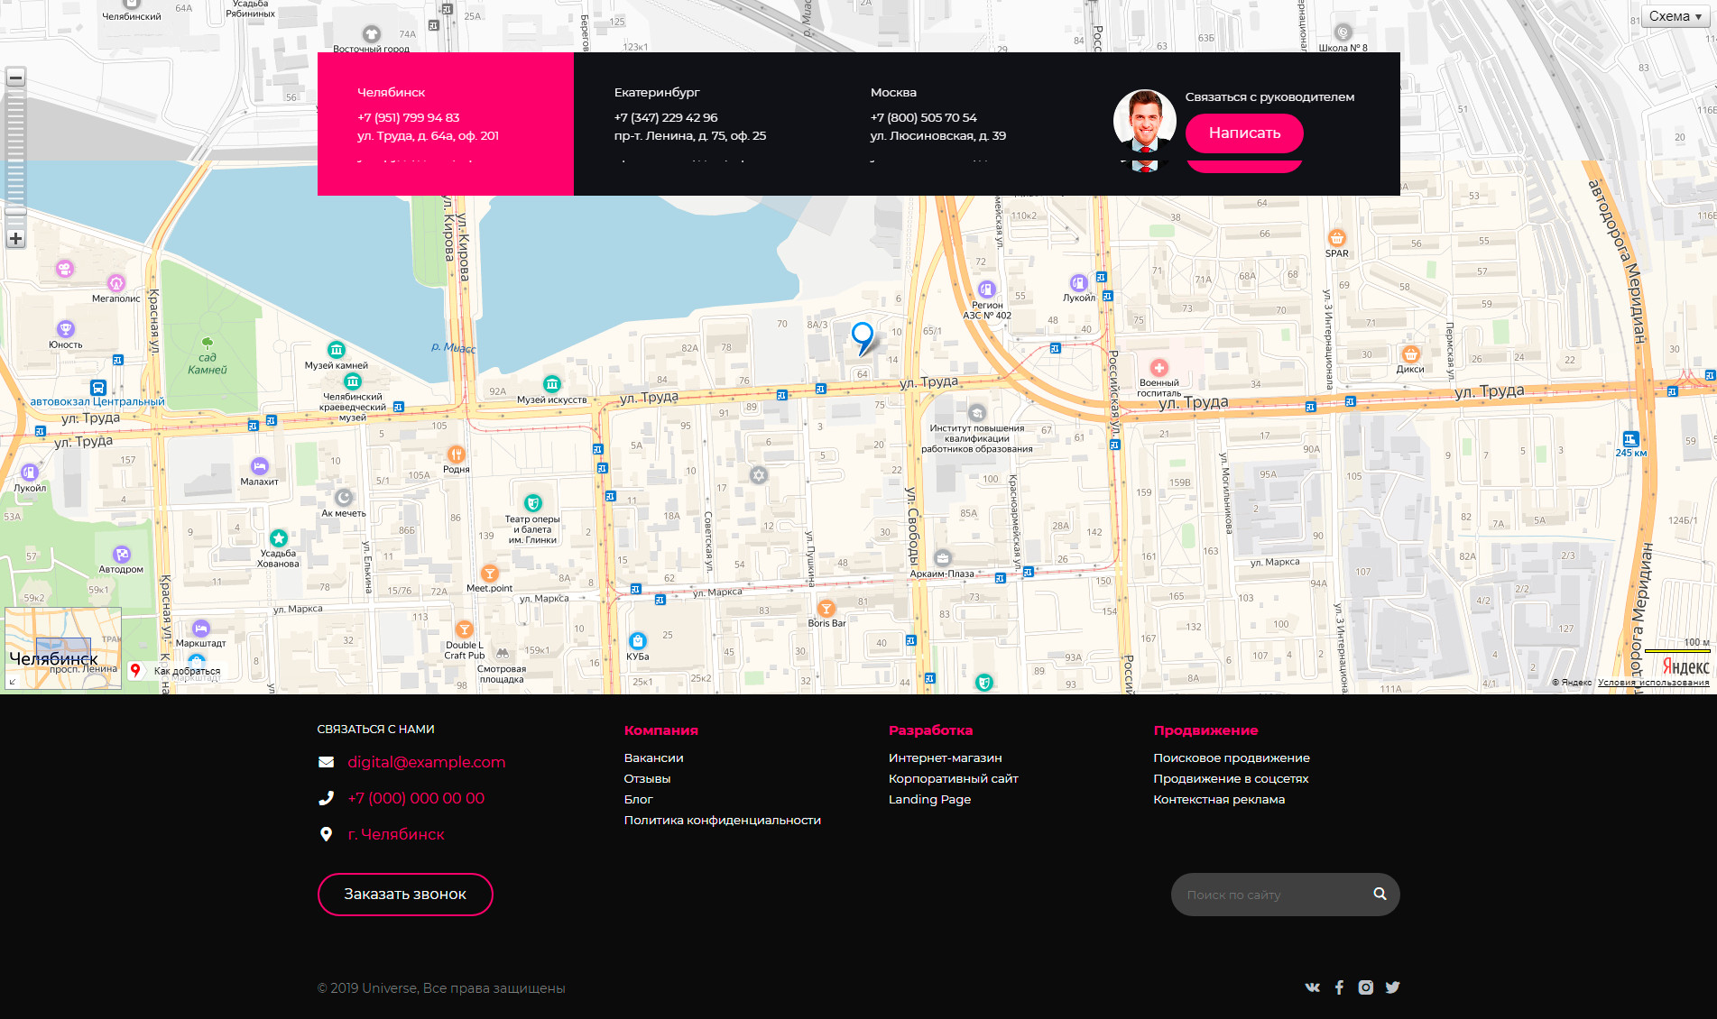Open Политика конфиденциальности link

pyautogui.click(x=723, y=821)
